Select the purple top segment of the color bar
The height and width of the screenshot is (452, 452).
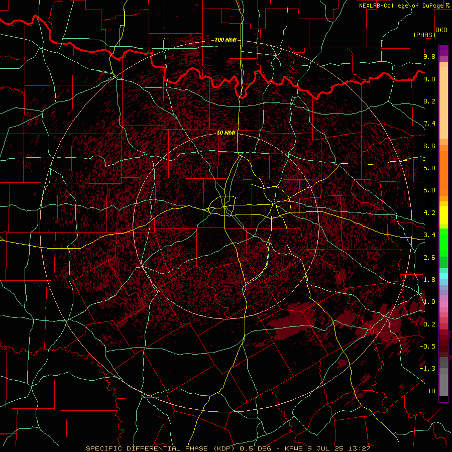[443, 50]
